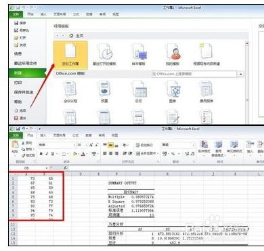Open Format as Table (套用表格格式) menu

[x=219, y=149]
